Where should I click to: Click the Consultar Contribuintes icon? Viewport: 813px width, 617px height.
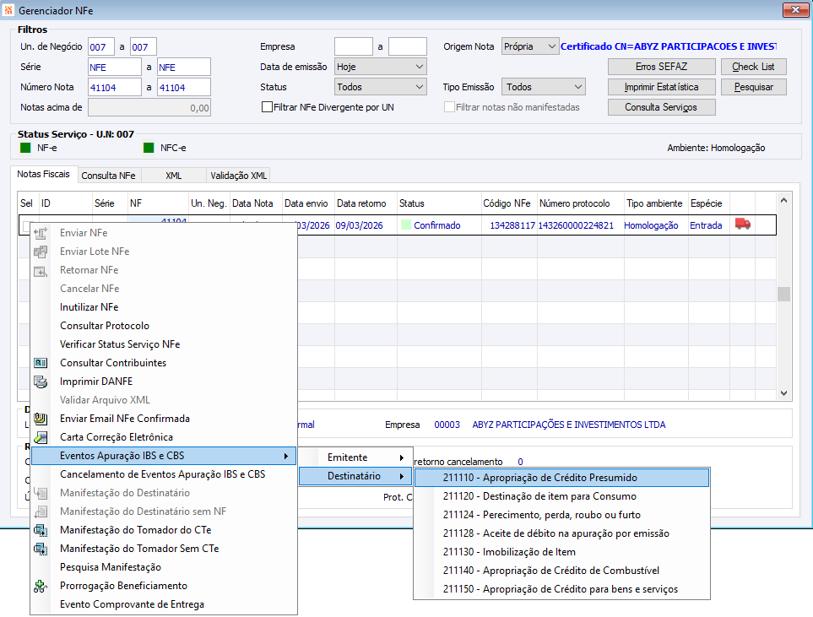pos(41,363)
